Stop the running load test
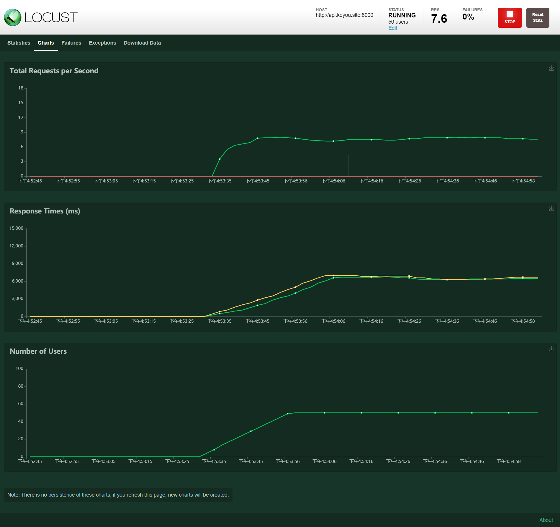The width and height of the screenshot is (560, 527). (510, 18)
